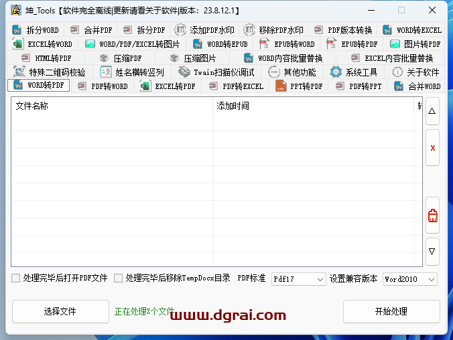453x340 pixels.
Task: Switch to the PDF转PPT tab
Action: pyautogui.click(x=358, y=86)
